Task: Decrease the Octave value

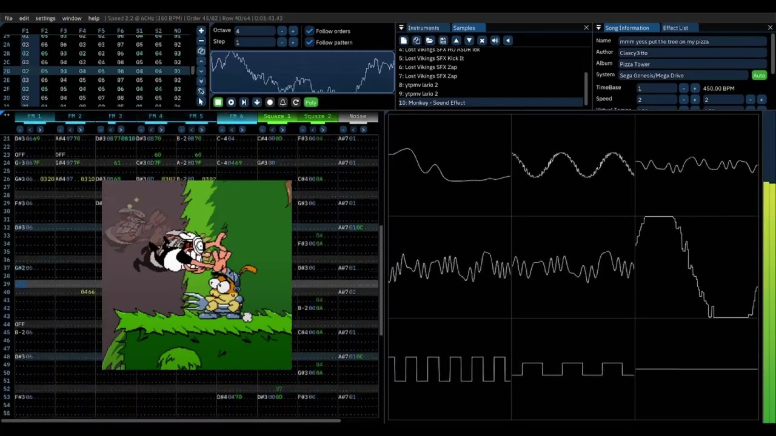Action: coord(282,31)
